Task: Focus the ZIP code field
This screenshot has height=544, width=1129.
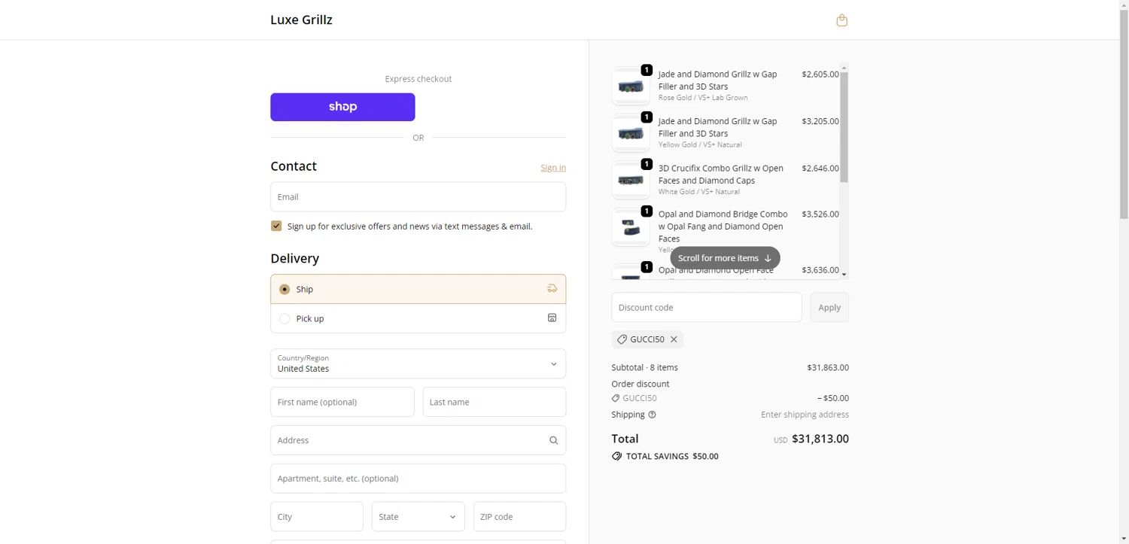Action: click(519, 517)
